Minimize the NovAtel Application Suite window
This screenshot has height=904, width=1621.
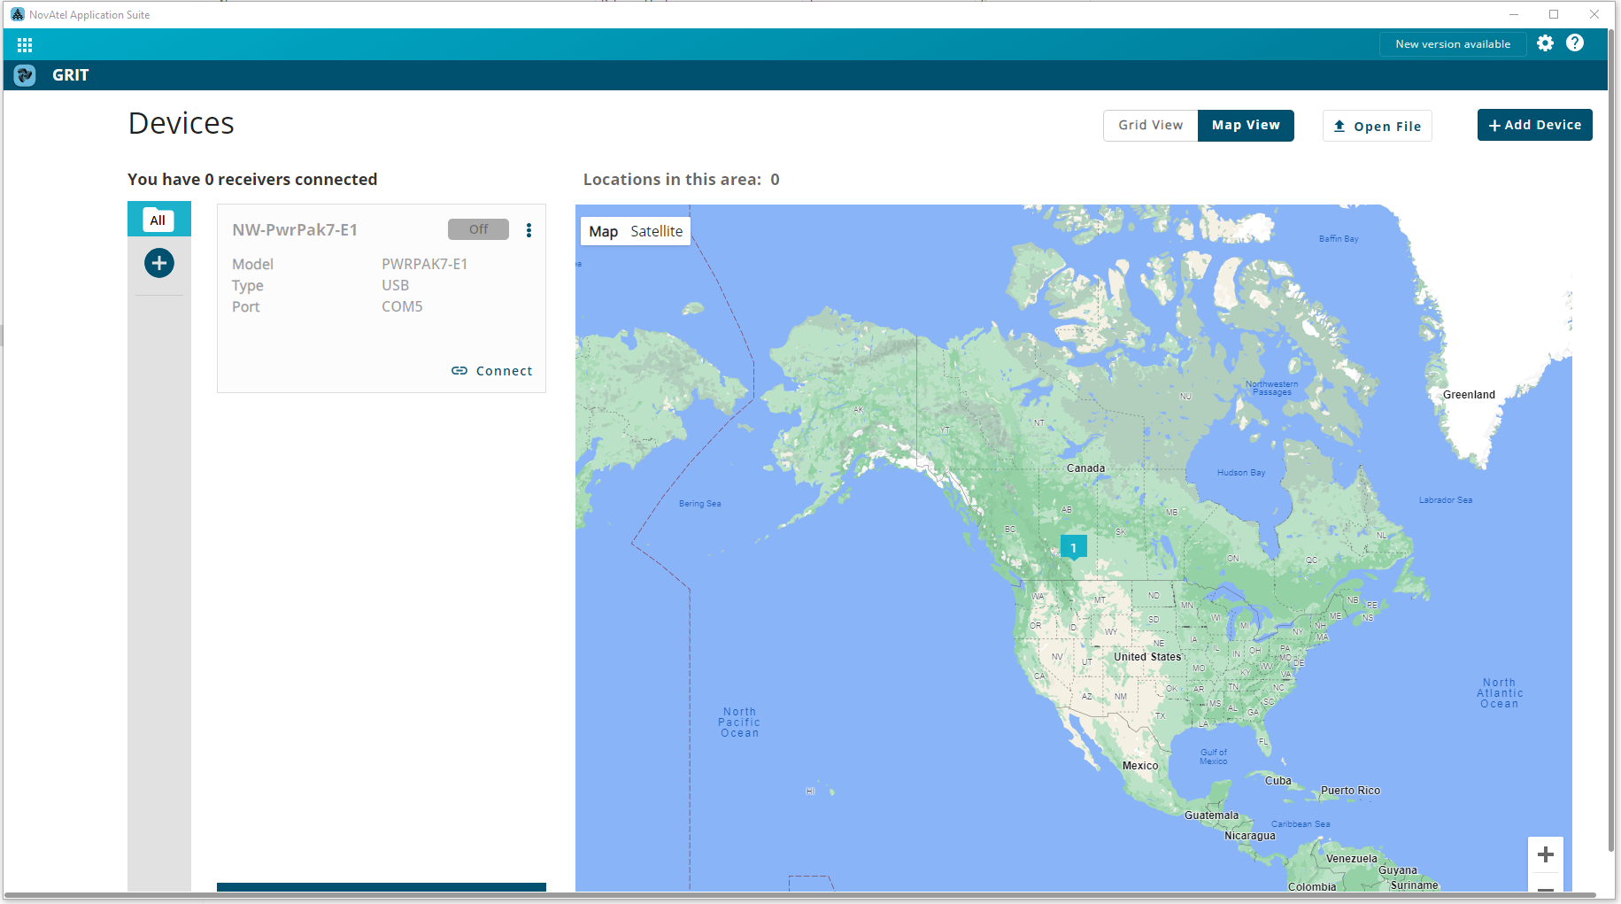[1513, 14]
